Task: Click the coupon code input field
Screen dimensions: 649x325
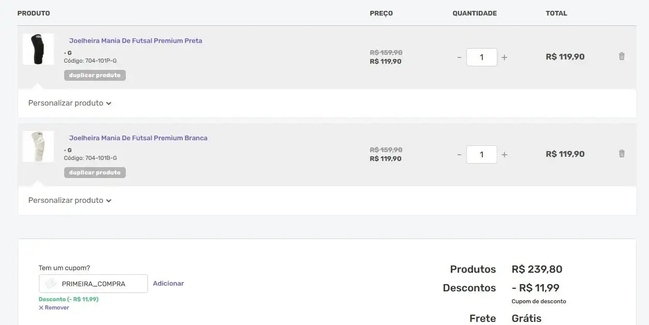Action: click(x=101, y=284)
